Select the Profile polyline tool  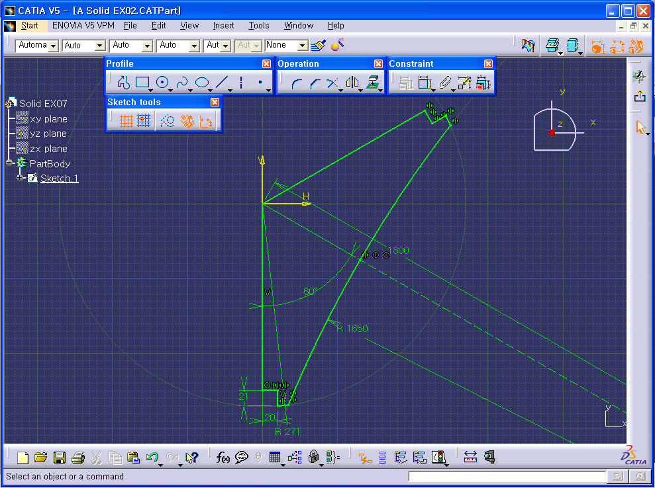pyautogui.click(x=123, y=83)
